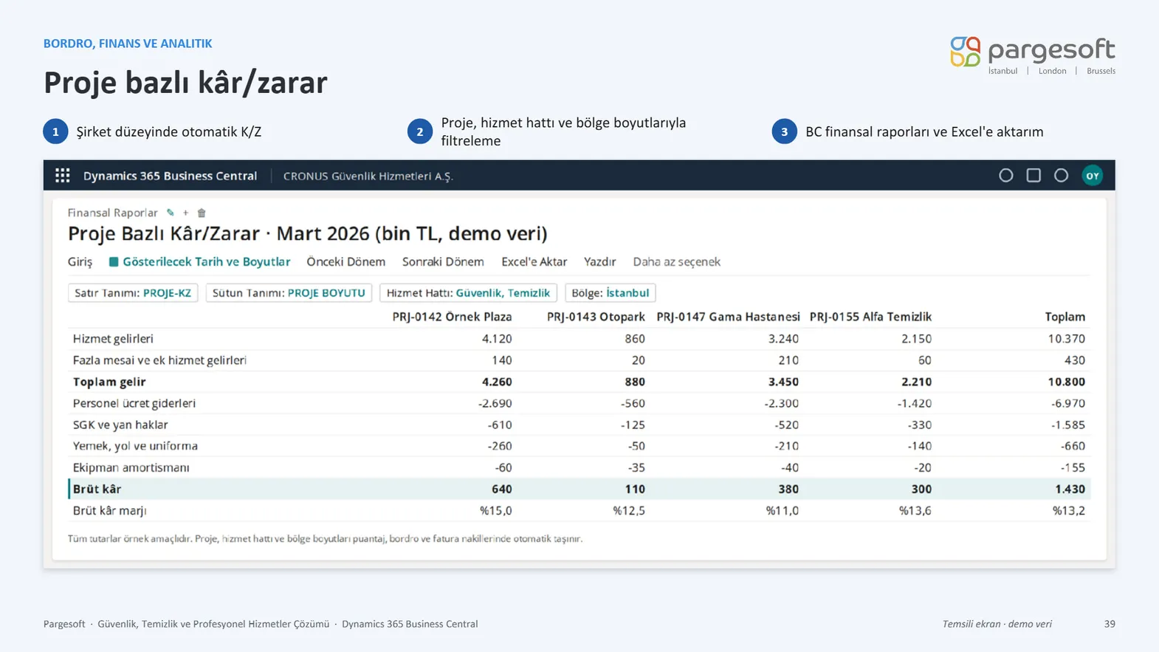The image size is (1159, 652).
Task: Click Yazdır to print the report
Action: (599, 262)
